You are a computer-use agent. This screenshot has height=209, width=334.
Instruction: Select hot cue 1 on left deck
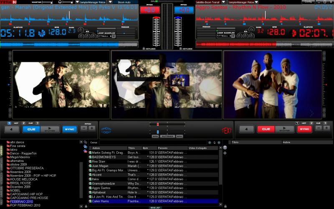9,123
